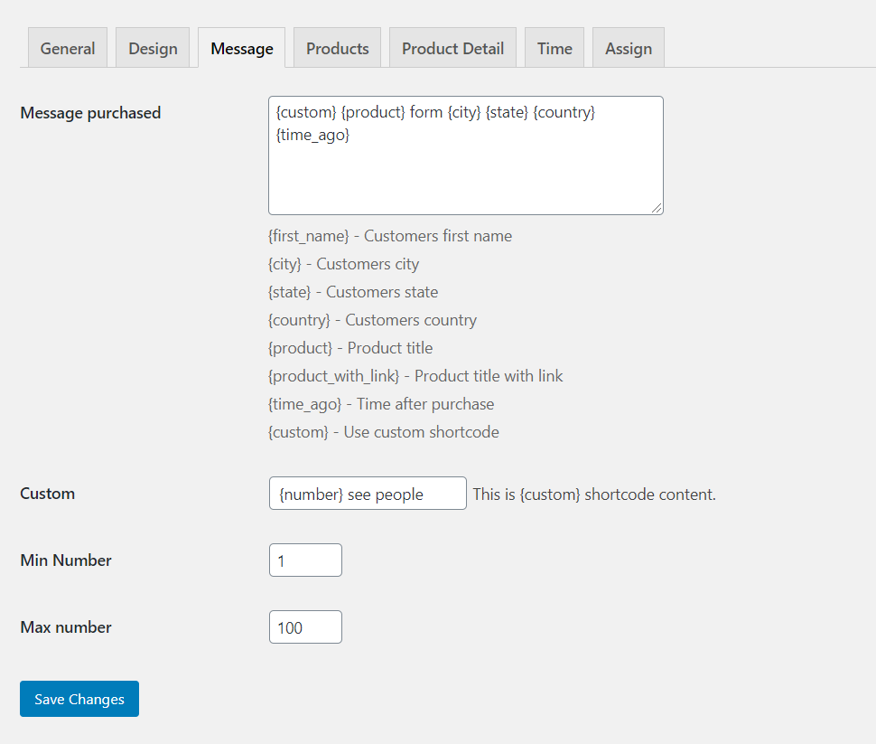This screenshot has width=876, height=744.
Task: Click the Max number label
Action: (66, 627)
